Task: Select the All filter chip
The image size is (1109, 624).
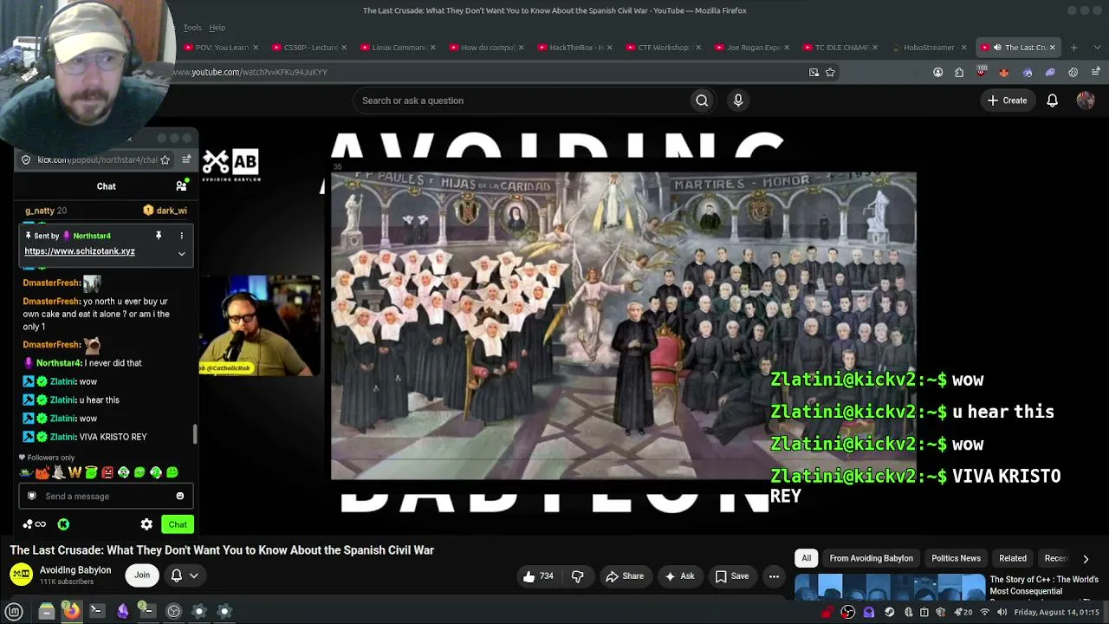Action: 807,559
